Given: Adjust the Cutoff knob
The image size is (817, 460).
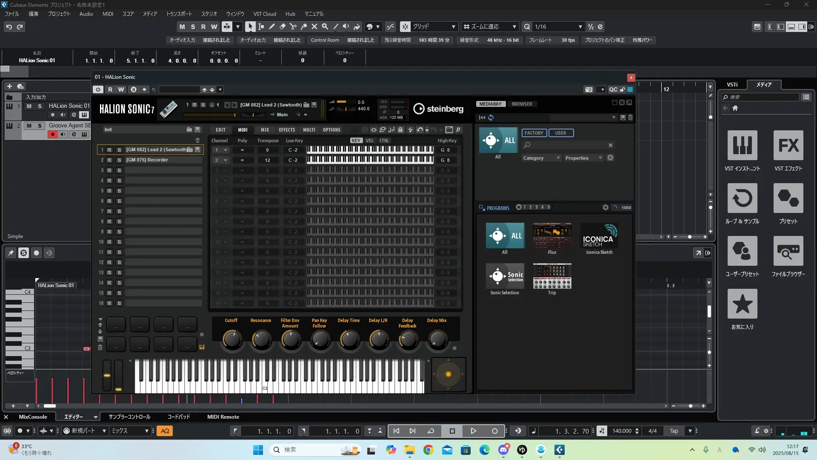Looking at the screenshot, I should (231, 339).
